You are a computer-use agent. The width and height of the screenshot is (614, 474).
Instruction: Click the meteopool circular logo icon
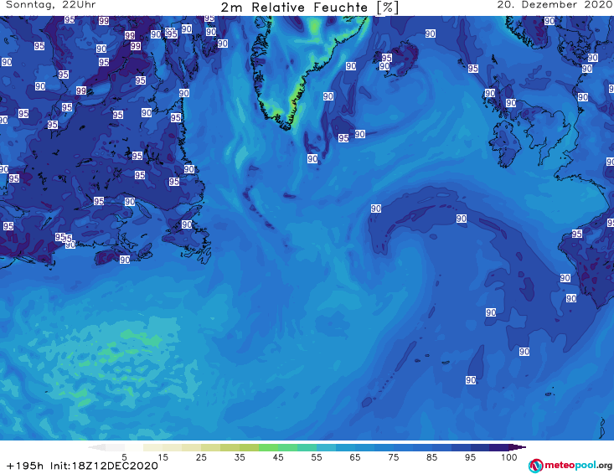pos(535,466)
